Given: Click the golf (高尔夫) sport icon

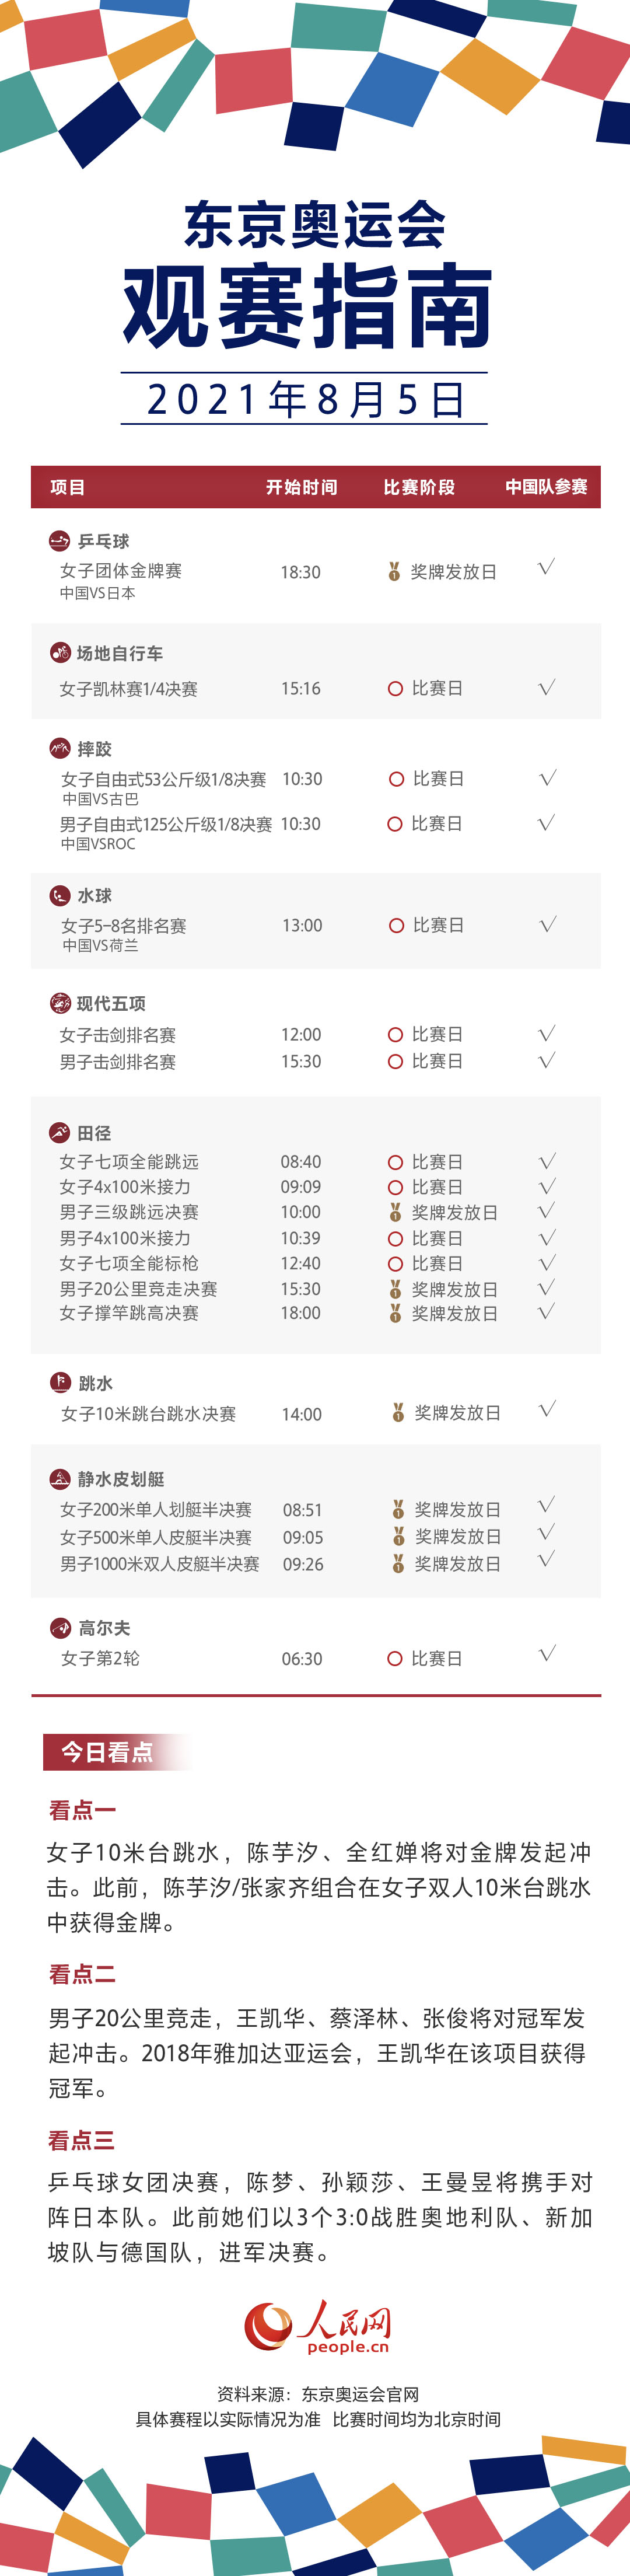Looking at the screenshot, I should click(60, 1628).
